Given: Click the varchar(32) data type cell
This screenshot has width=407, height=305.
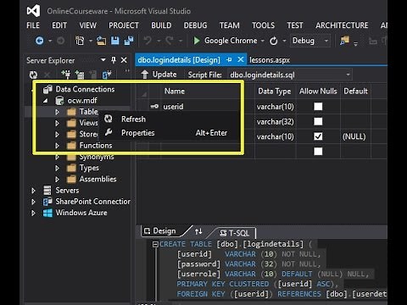Looking at the screenshot, I should pyautogui.click(x=276, y=122).
